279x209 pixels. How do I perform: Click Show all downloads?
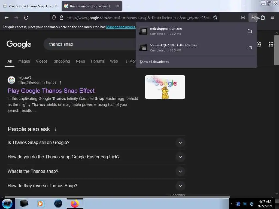[154, 62]
